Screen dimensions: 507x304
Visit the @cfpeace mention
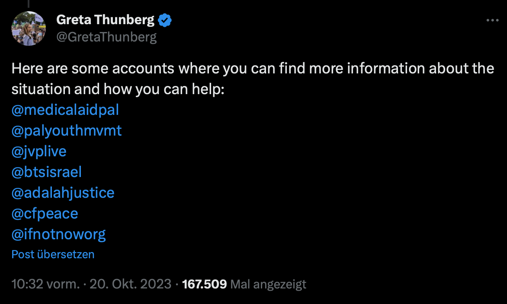[x=45, y=213]
